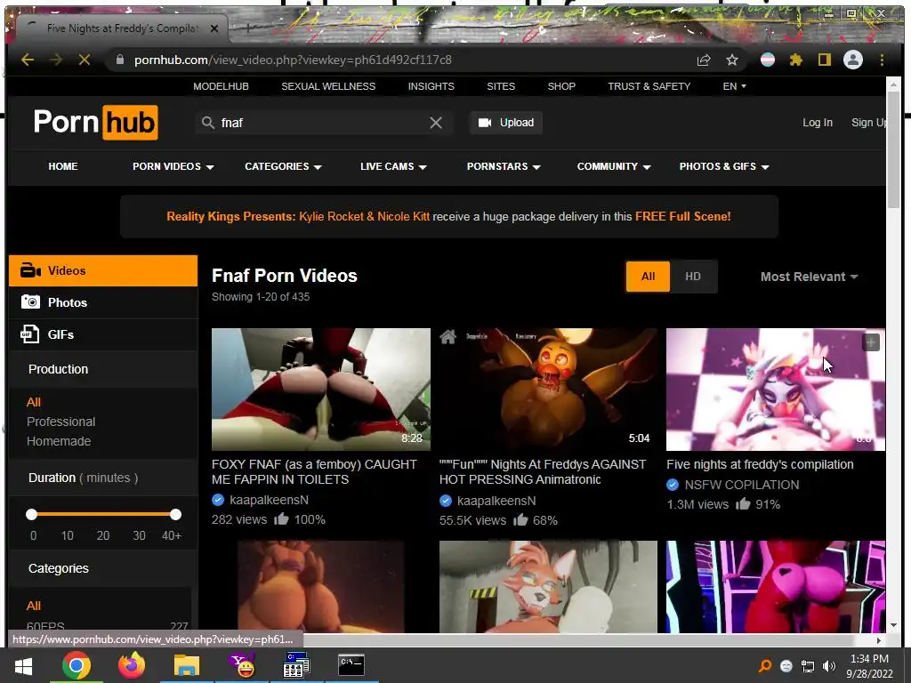Open the Chrome profile avatar
911x683 pixels.
pos(853,60)
